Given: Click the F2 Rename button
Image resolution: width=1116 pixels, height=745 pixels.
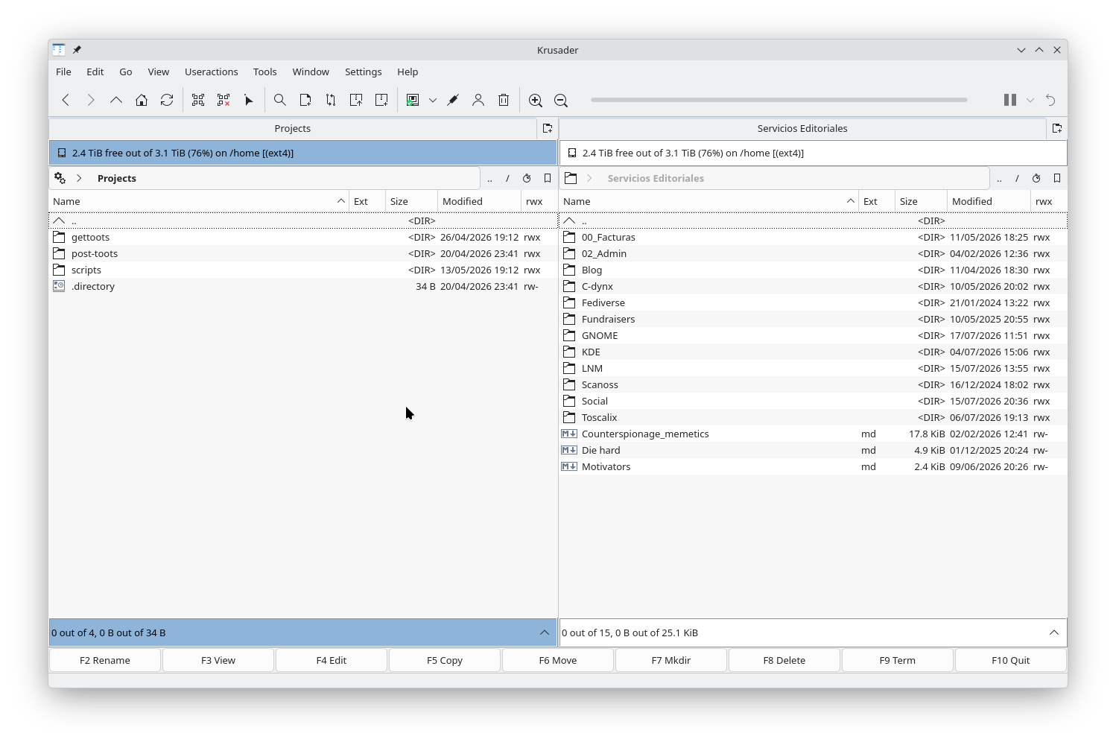Looking at the screenshot, I should click(105, 660).
